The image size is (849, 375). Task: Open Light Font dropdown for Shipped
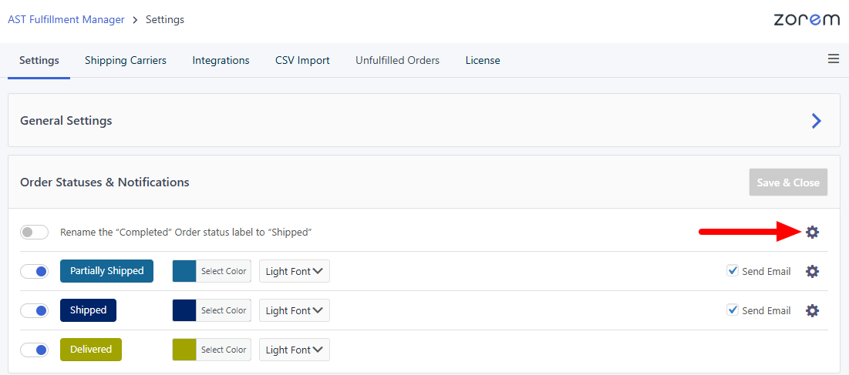[295, 310]
